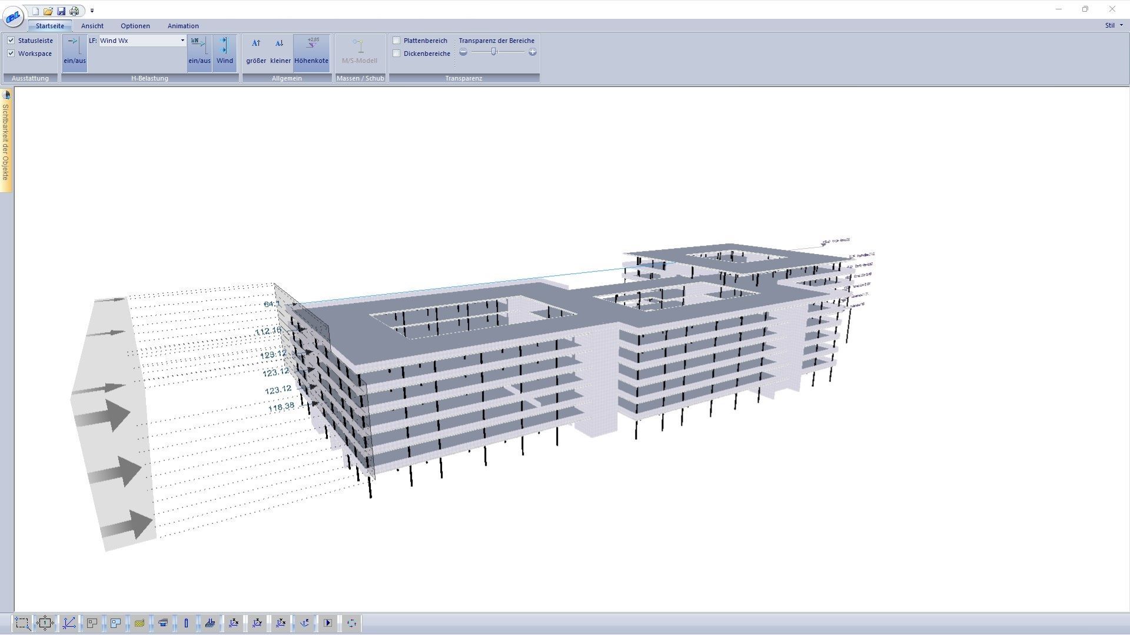
Task: Click the foundation icon in bottom toolbar
Action: (210, 623)
